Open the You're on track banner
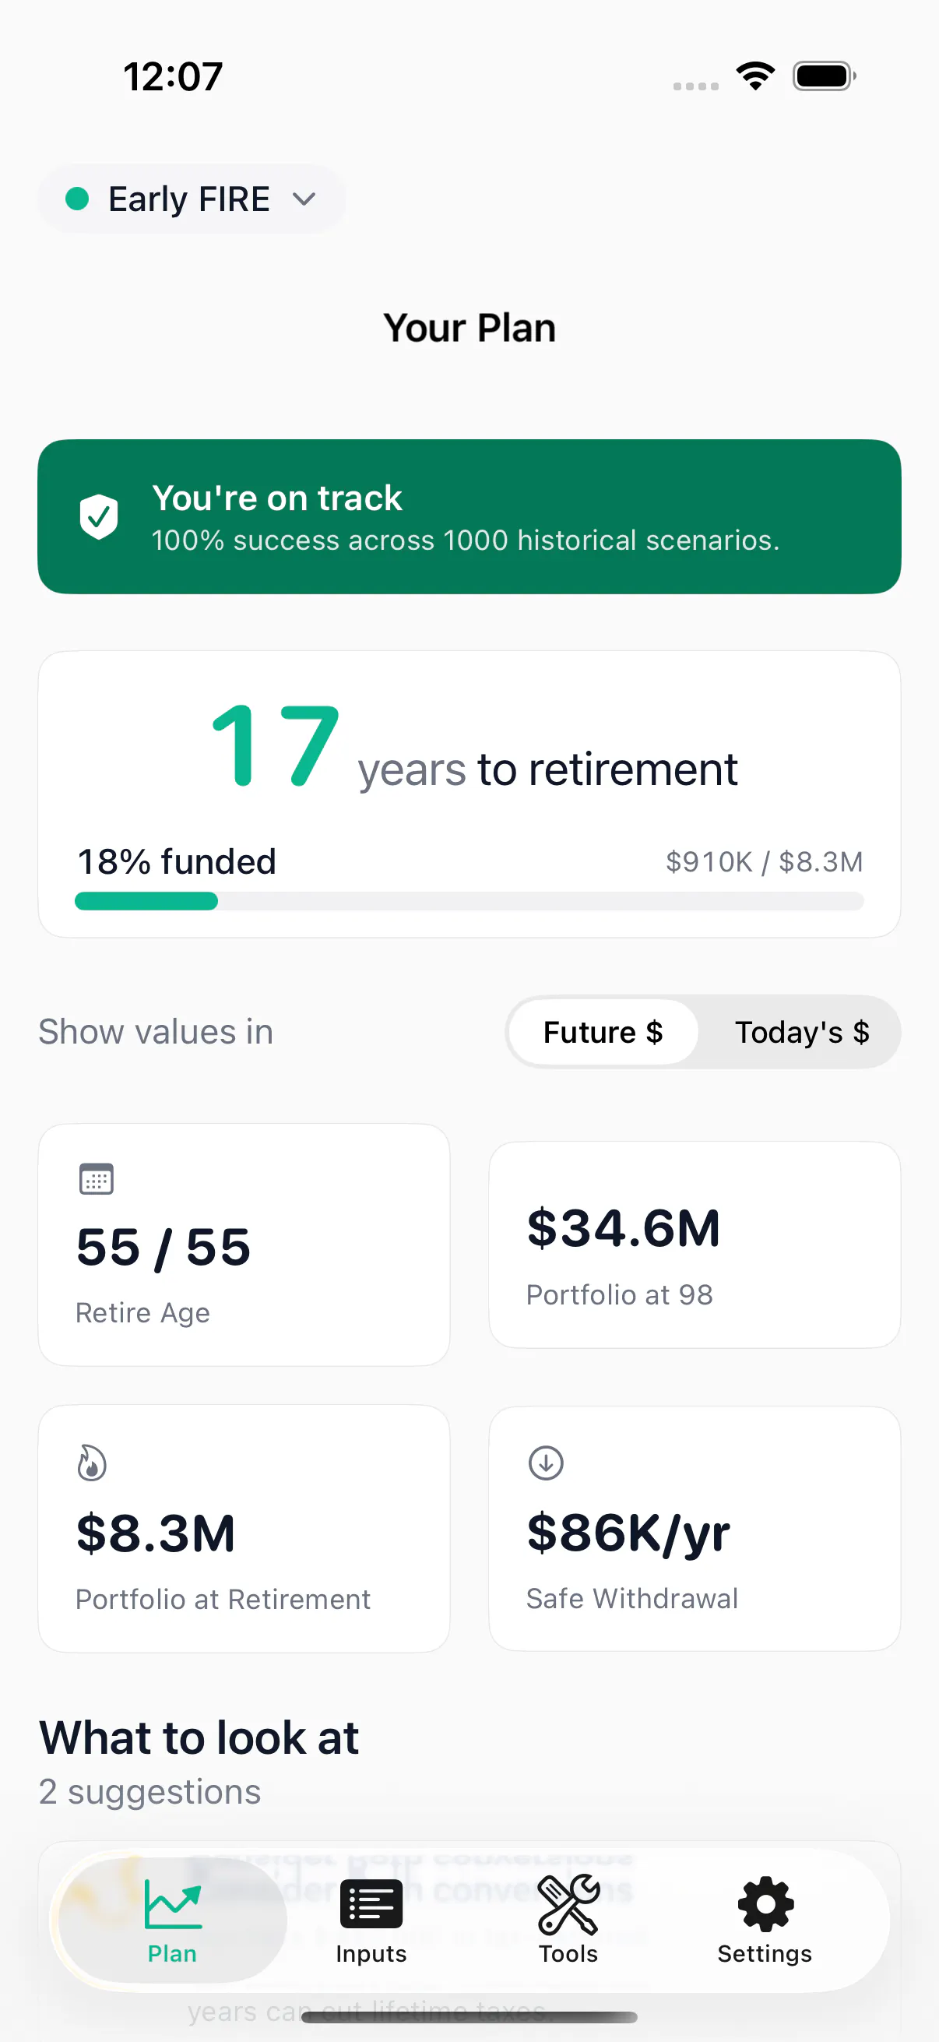Image resolution: width=939 pixels, height=2042 pixels. (469, 517)
